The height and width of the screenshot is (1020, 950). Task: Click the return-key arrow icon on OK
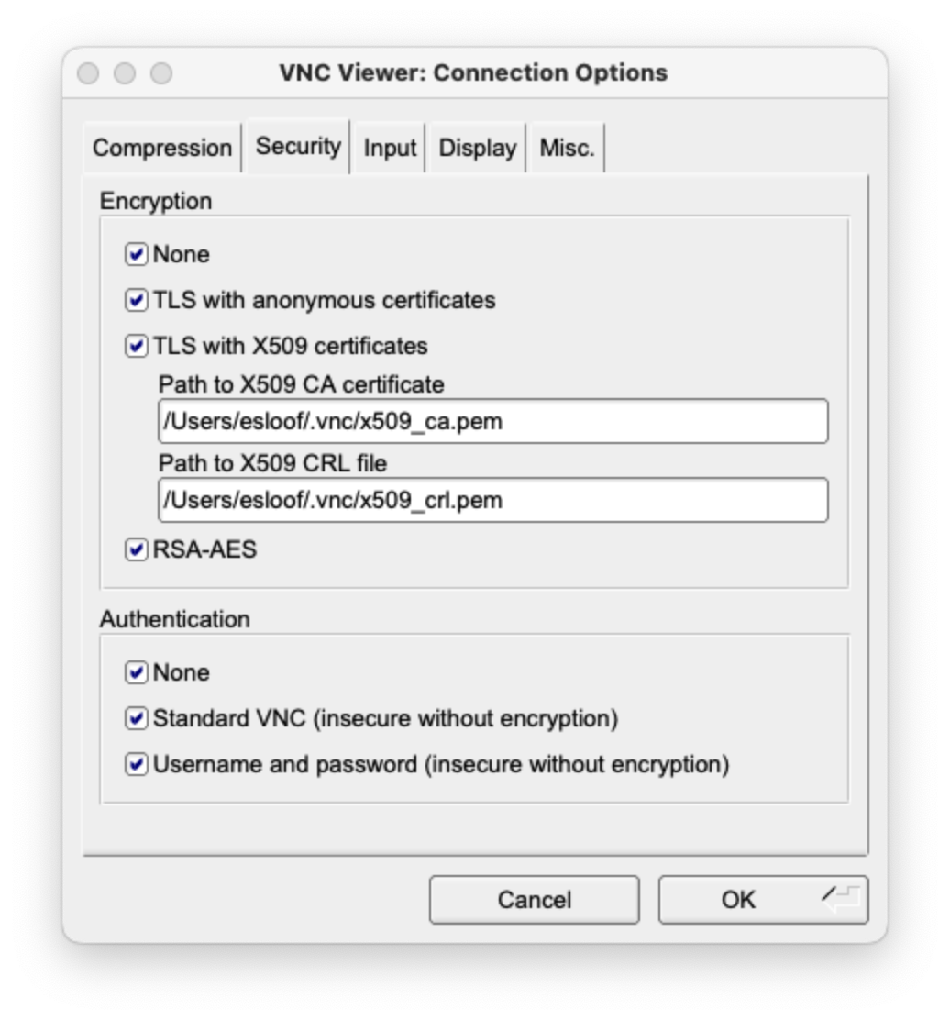[x=842, y=899]
